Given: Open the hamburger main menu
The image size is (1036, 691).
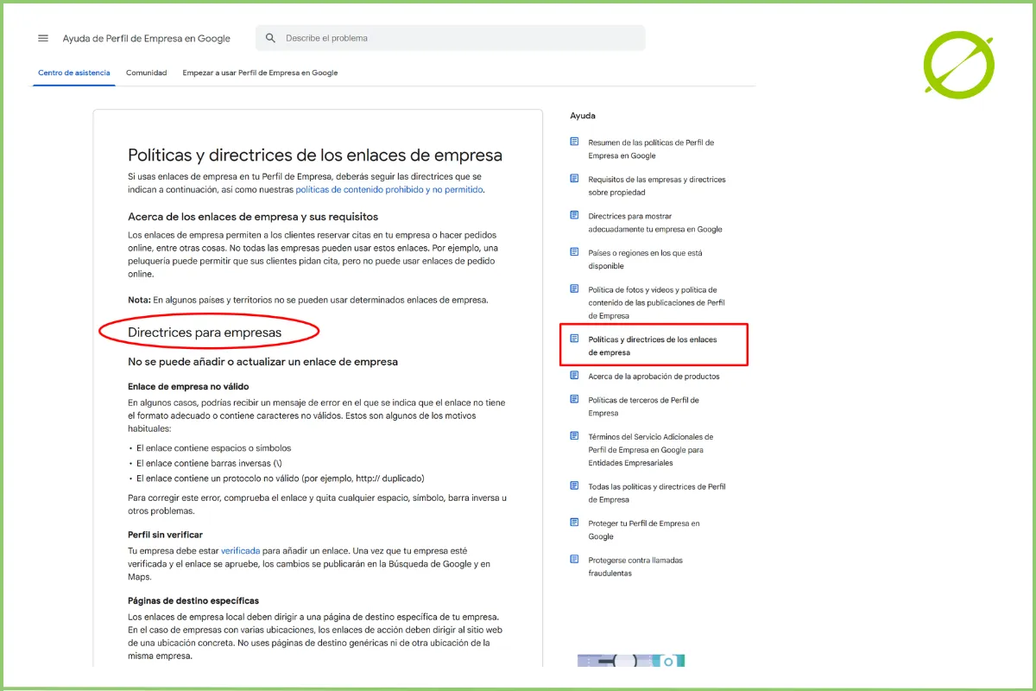Looking at the screenshot, I should [x=43, y=38].
